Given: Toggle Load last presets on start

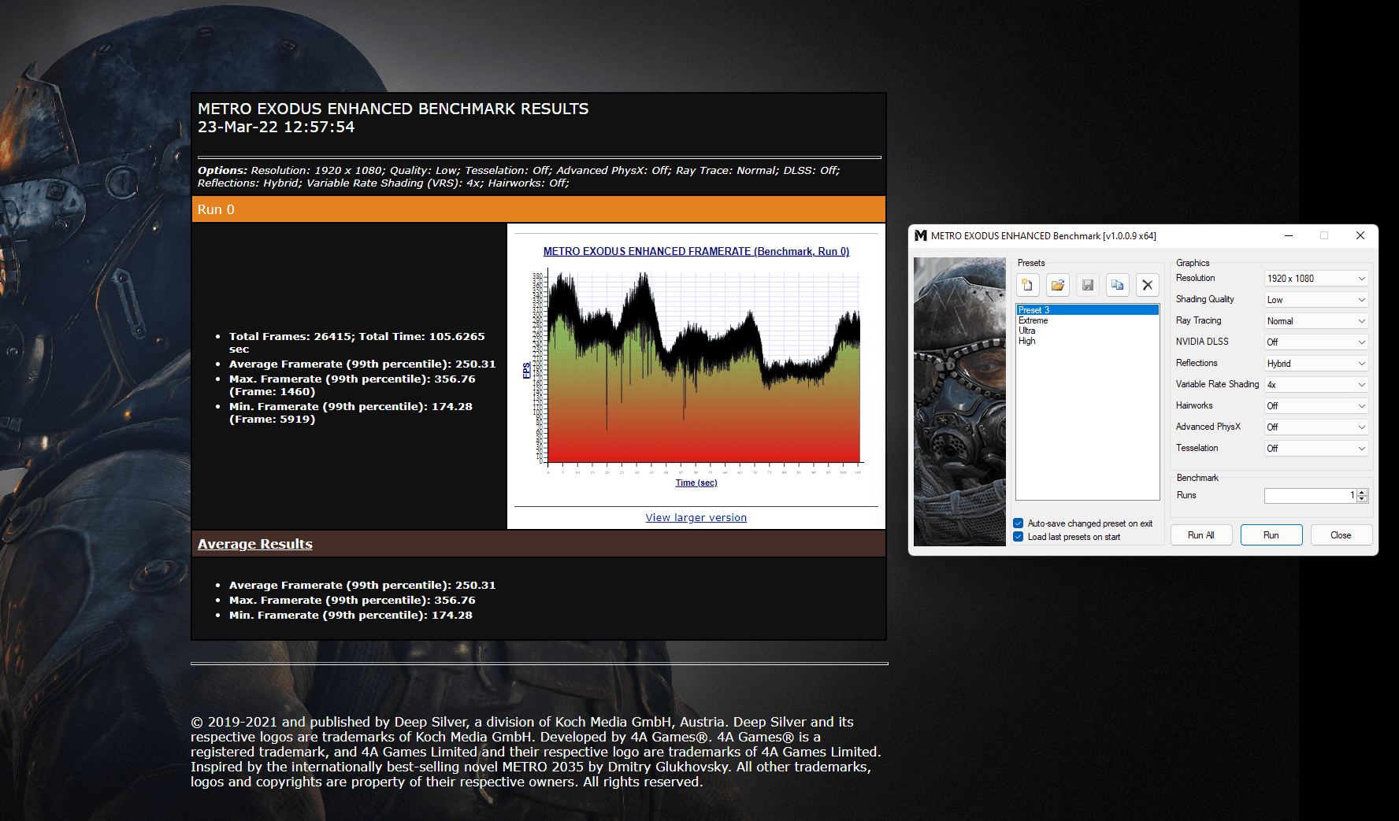Looking at the screenshot, I should [x=1067, y=537].
